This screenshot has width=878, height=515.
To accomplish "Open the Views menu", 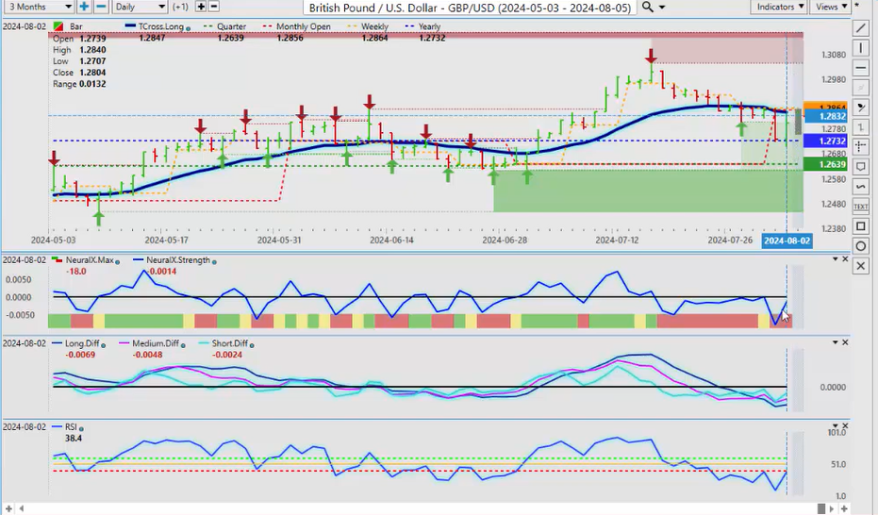I will [831, 7].
